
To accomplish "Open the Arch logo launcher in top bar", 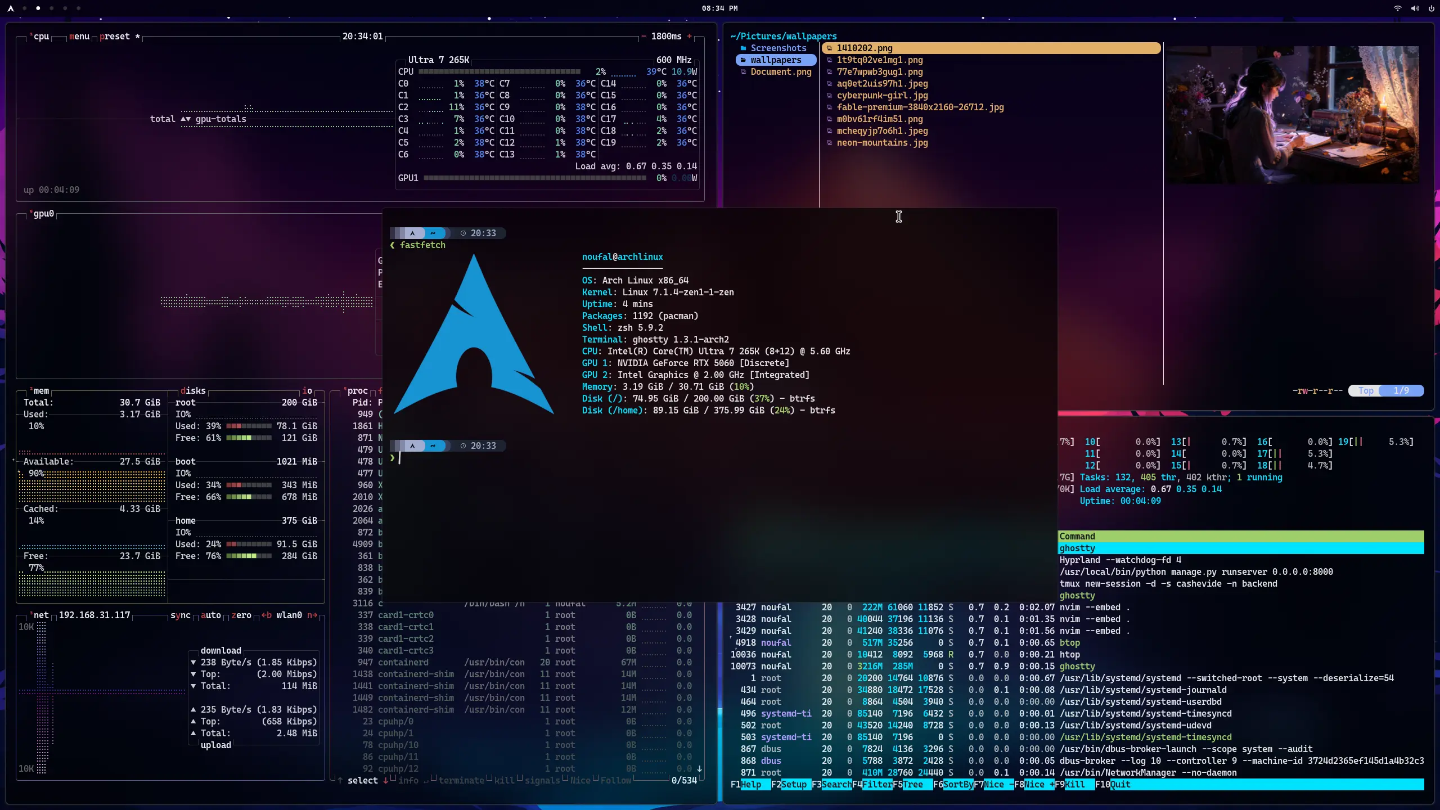I will click(10, 8).
